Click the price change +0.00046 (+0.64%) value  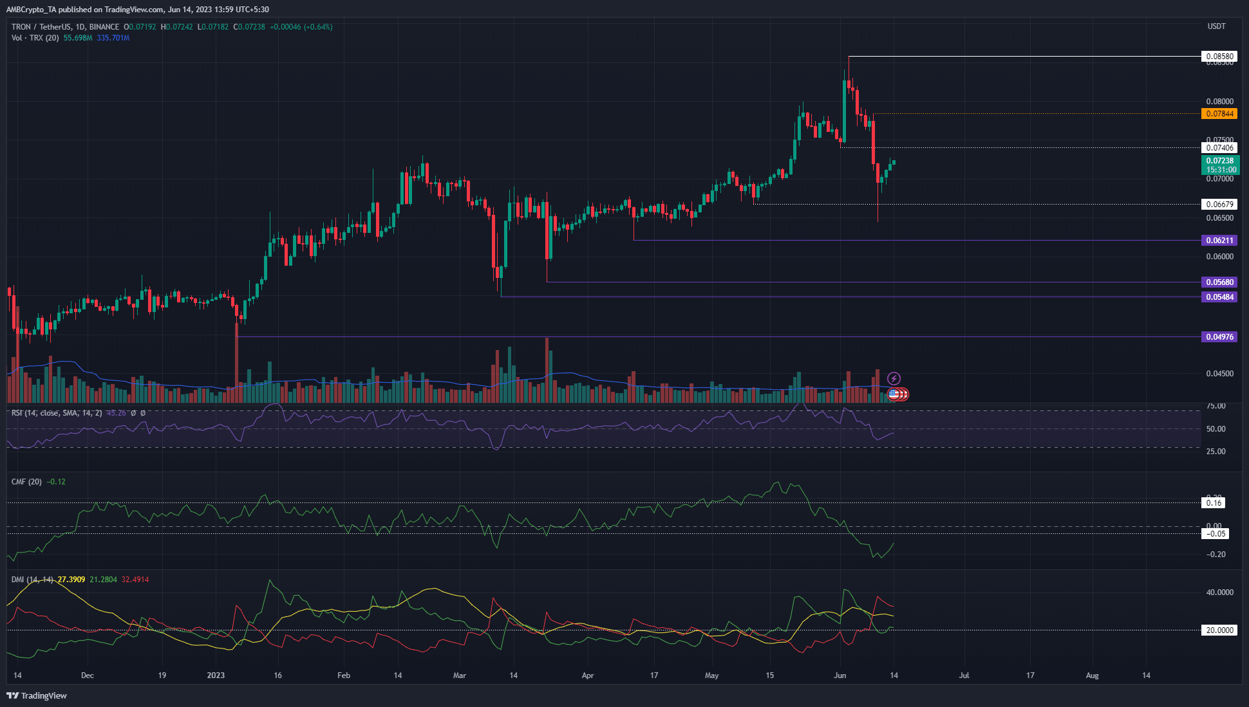pos(301,27)
